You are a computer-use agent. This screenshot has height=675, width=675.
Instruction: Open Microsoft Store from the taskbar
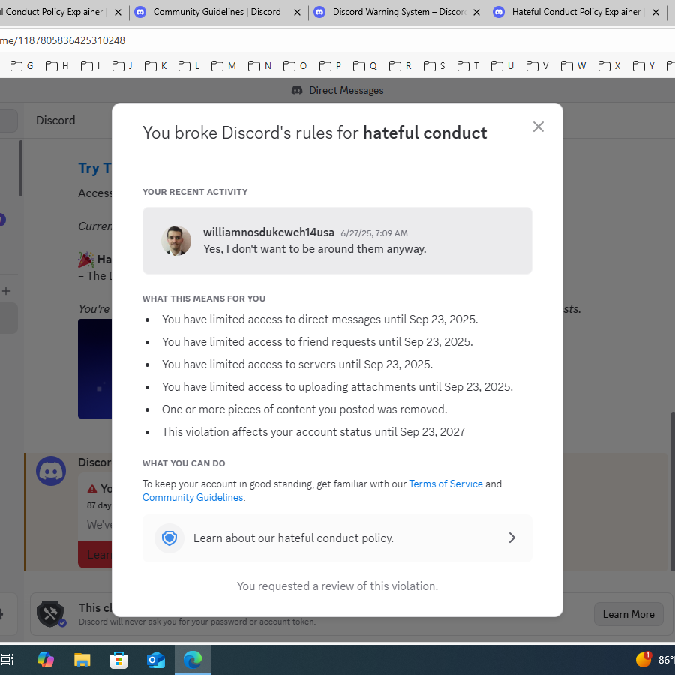118,659
